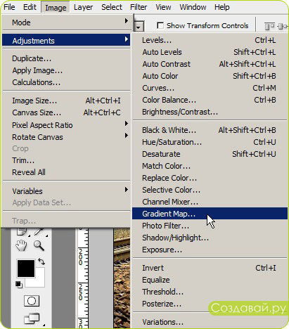Open the options bar dropdown arrow
The image size is (289, 329).
(x=139, y=27)
